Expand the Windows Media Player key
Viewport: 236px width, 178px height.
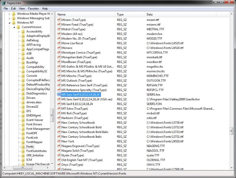coord(9,14)
